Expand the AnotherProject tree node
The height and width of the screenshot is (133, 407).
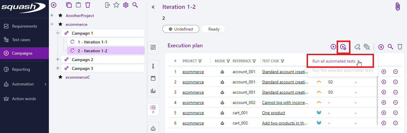click(x=52, y=16)
